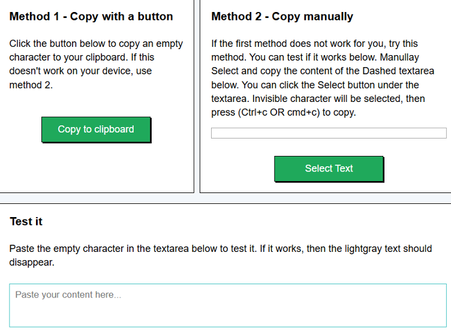Click the 'Paste your content here...' textarea

click(228, 305)
